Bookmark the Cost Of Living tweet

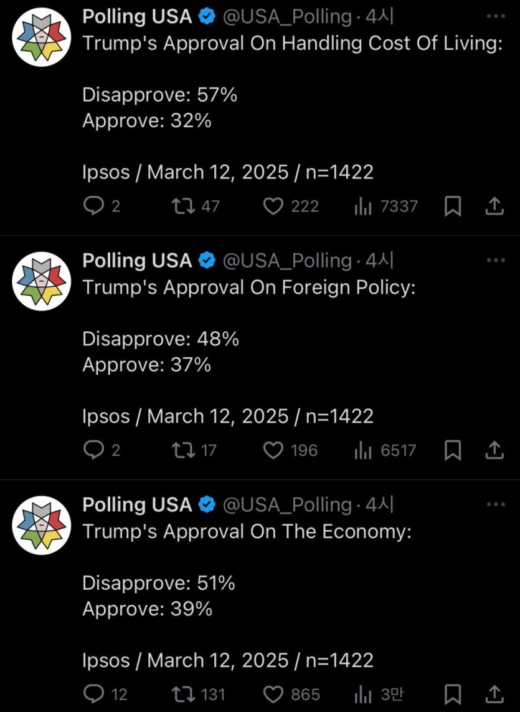click(452, 206)
